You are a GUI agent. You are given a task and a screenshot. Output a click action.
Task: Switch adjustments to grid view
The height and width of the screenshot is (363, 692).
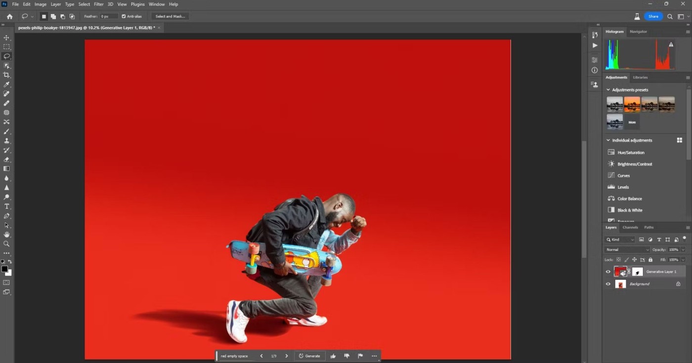[680, 140]
